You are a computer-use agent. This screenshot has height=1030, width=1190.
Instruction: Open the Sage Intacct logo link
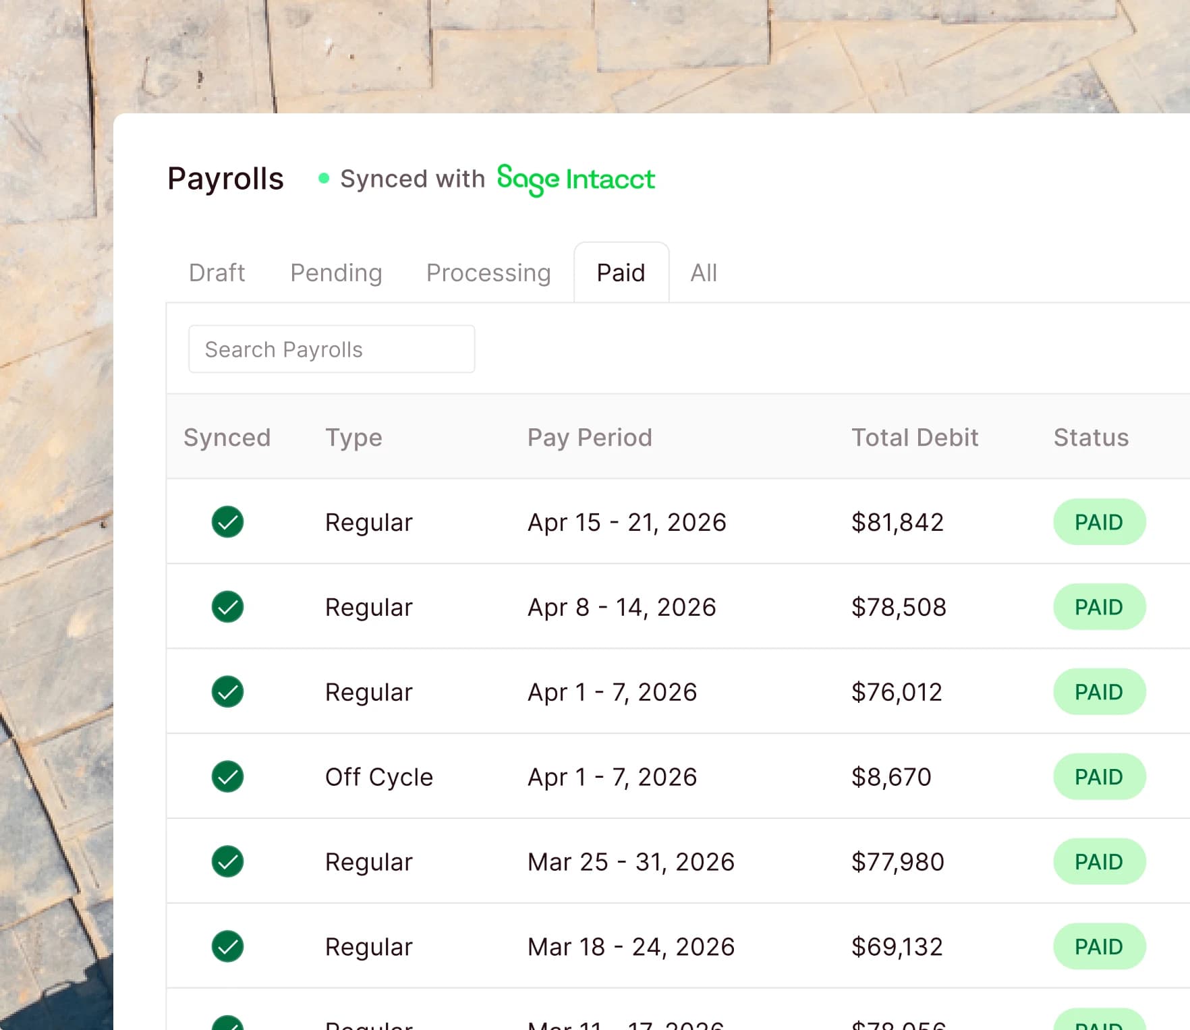coord(576,179)
